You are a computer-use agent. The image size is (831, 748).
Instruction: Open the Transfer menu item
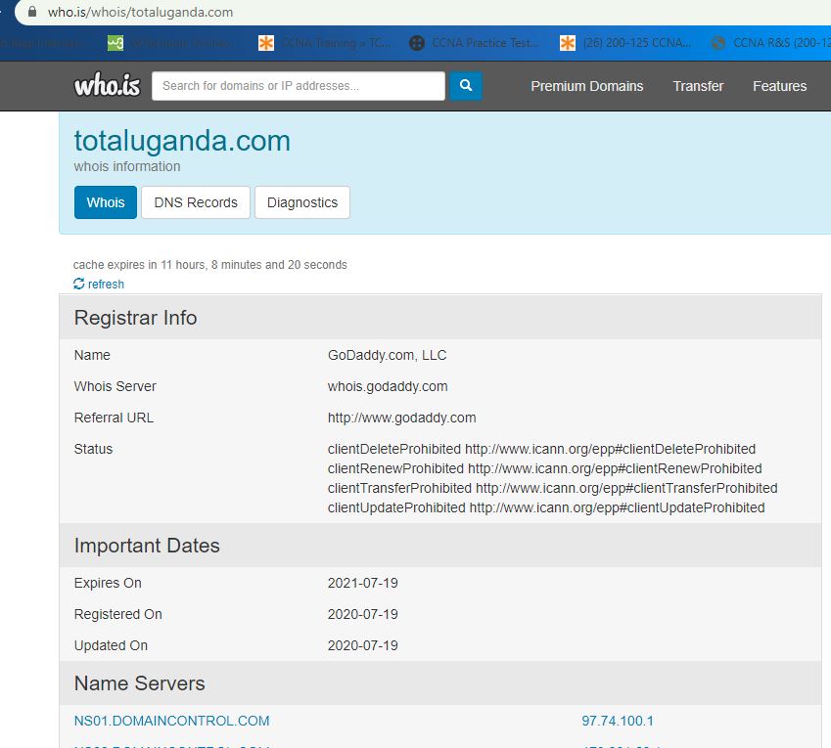click(x=698, y=86)
